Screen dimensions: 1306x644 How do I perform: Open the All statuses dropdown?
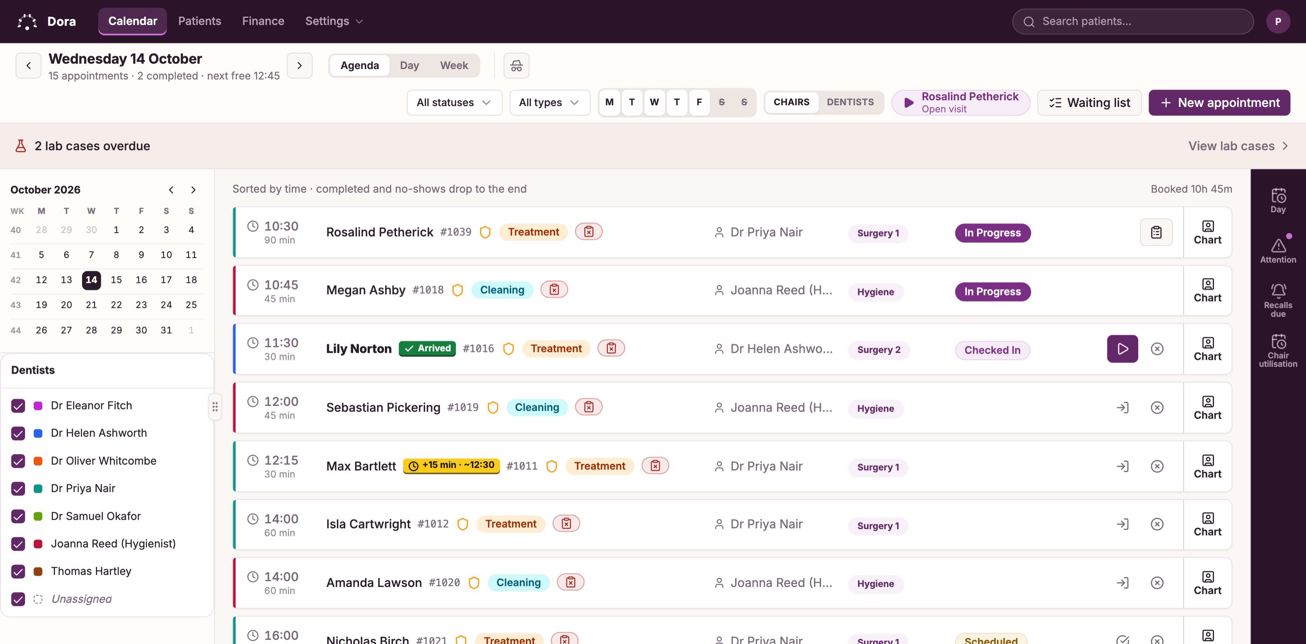tap(454, 103)
